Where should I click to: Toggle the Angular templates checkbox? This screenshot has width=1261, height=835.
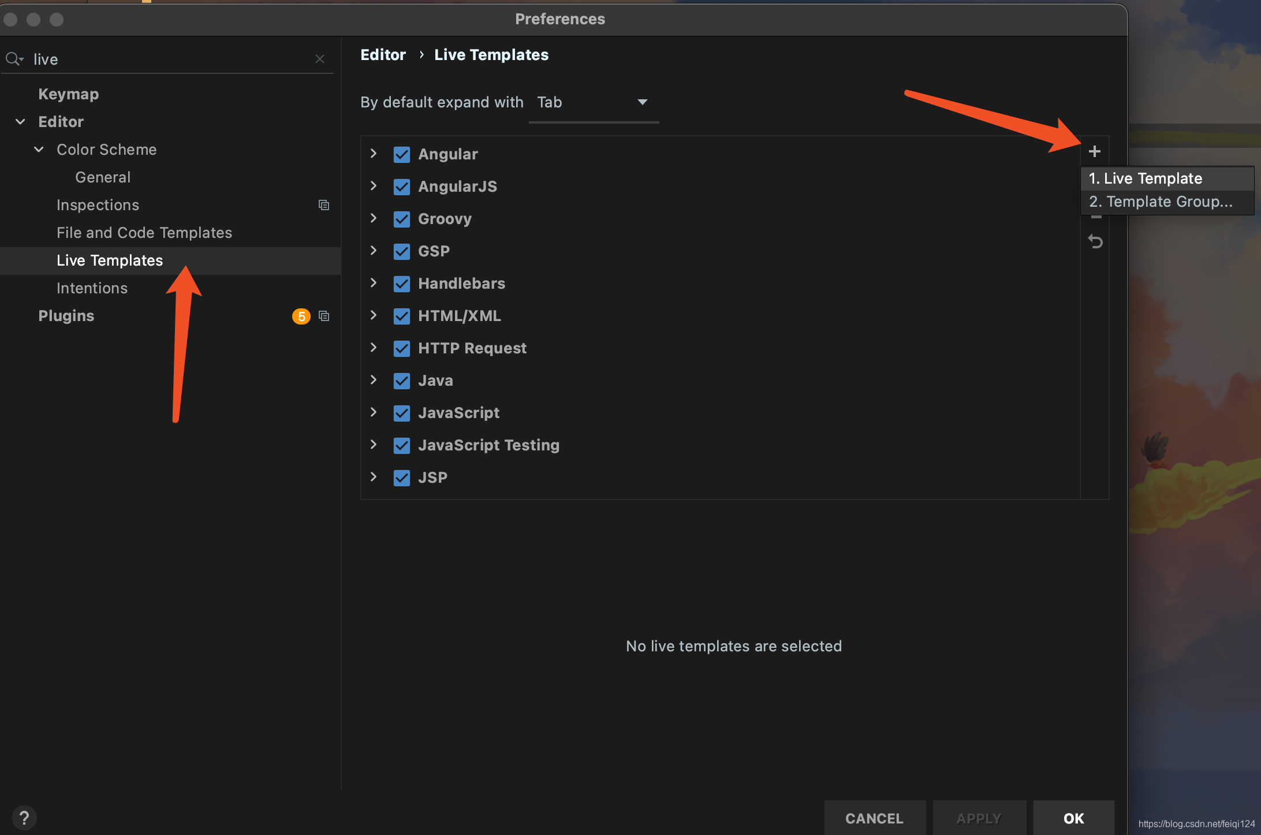click(400, 153)
